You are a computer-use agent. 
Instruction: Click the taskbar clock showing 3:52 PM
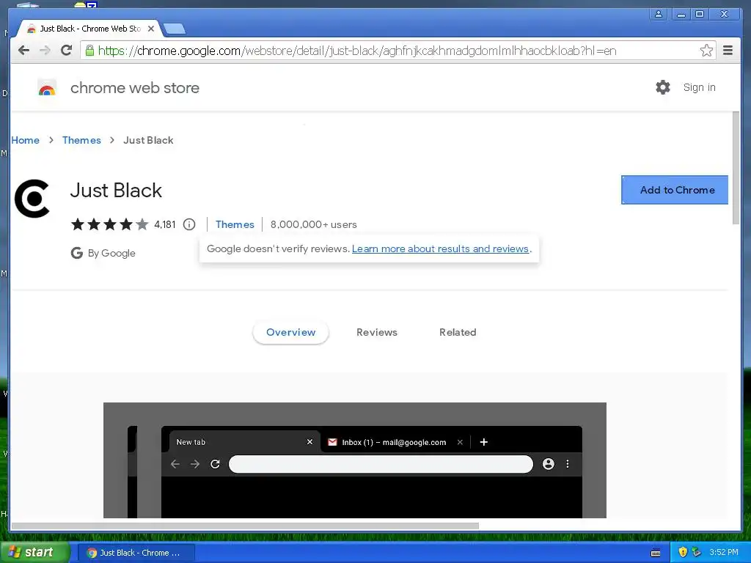coord(724,553)
